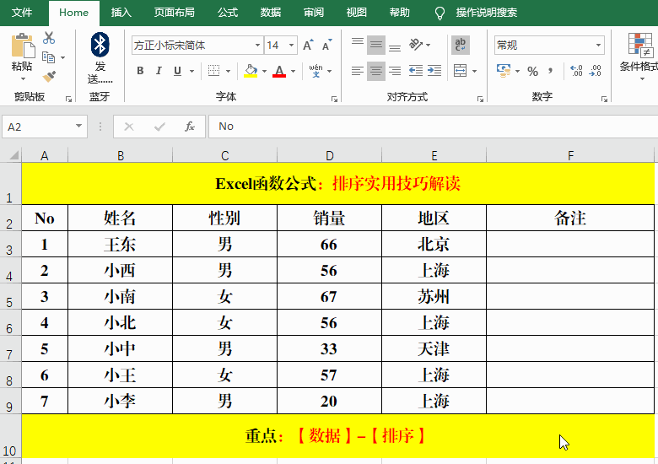Select the Format Painter brush icon
The image size is (658, 464).
49,77
